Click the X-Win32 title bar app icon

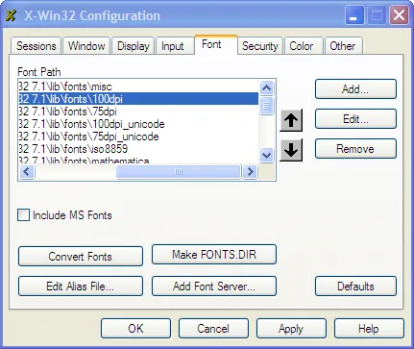[11, 15]
